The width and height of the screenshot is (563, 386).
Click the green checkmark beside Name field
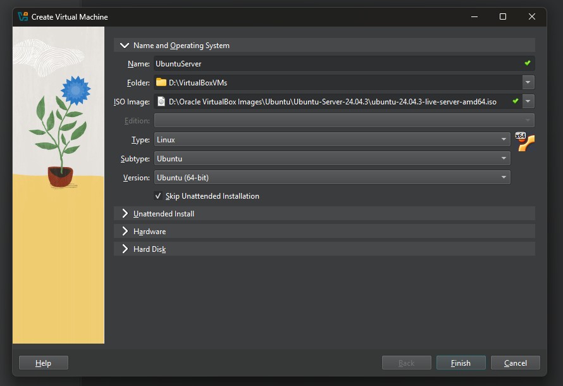click(x=527, y=63)
